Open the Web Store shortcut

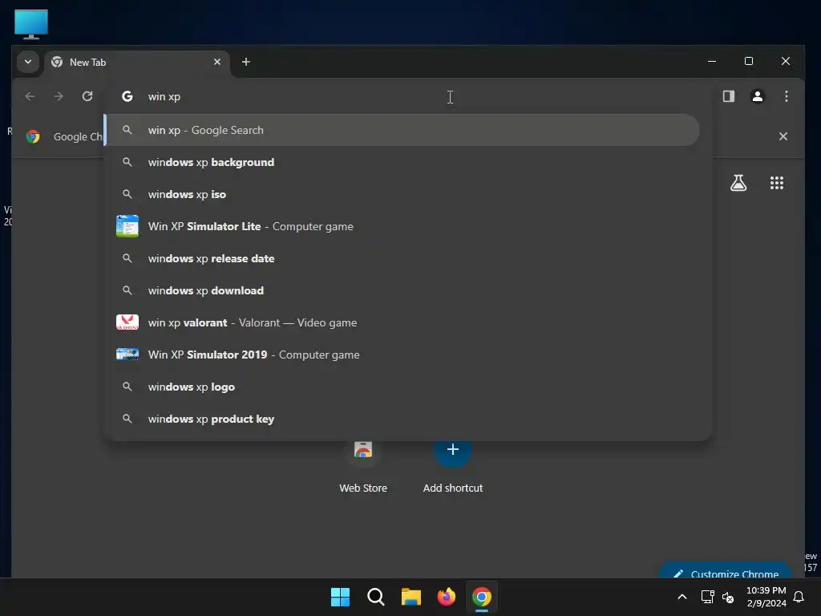[x=363, y=465]
